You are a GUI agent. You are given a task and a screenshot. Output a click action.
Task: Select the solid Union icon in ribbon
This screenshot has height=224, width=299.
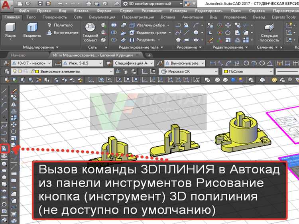click(114, 25)
